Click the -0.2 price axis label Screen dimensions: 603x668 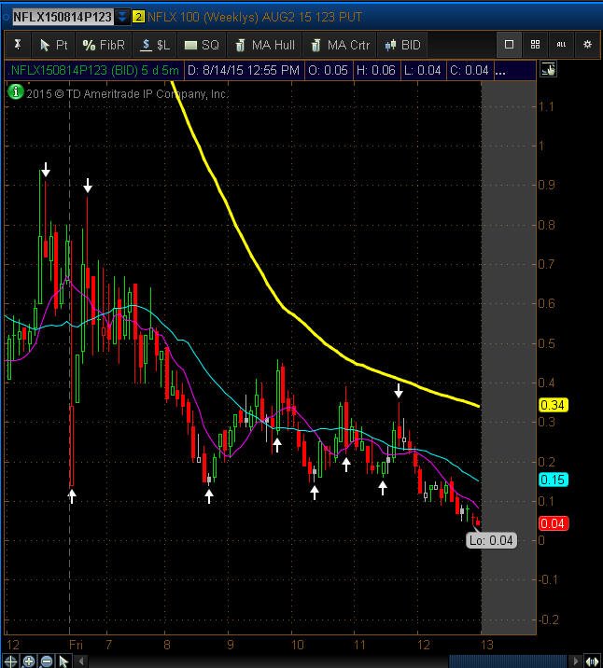[x=548, y=619]
